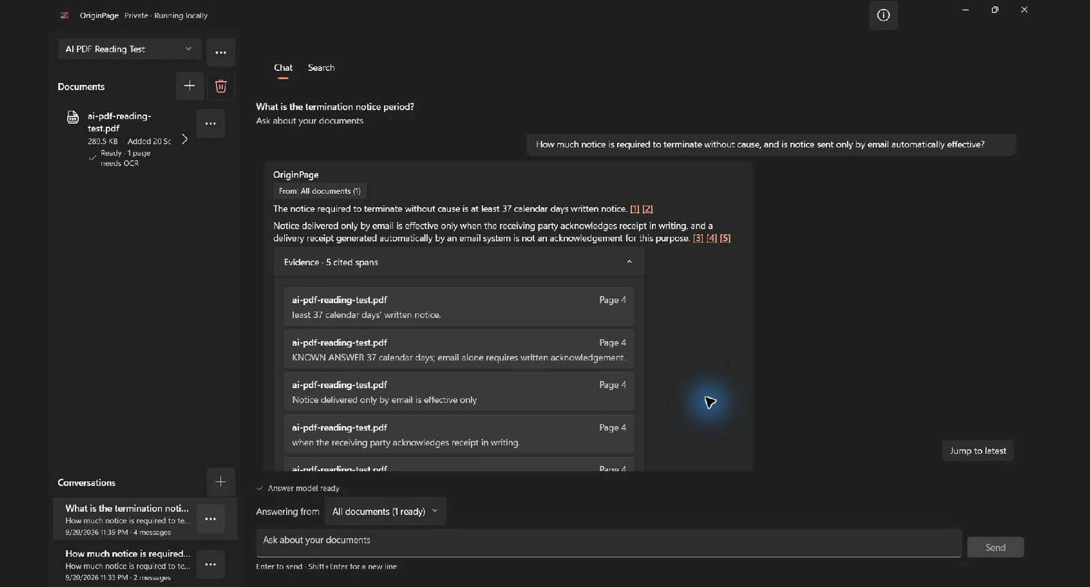1090x587 pixels.
Task: Click the user message about terminating without cause
Action: coord(771,144)
